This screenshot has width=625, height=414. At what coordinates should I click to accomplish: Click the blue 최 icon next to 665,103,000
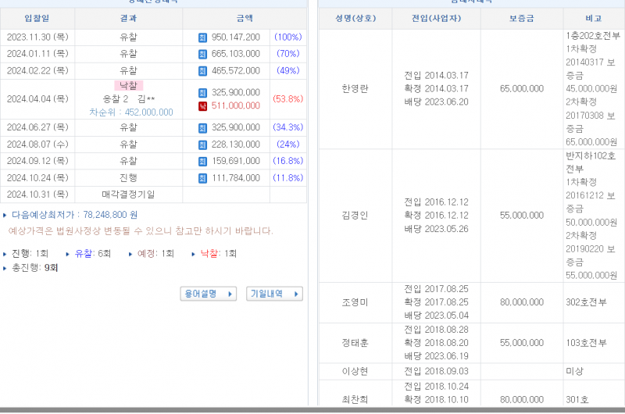203,54
